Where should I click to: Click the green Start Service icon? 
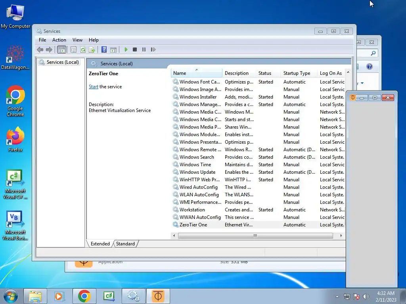pos(126,49)
